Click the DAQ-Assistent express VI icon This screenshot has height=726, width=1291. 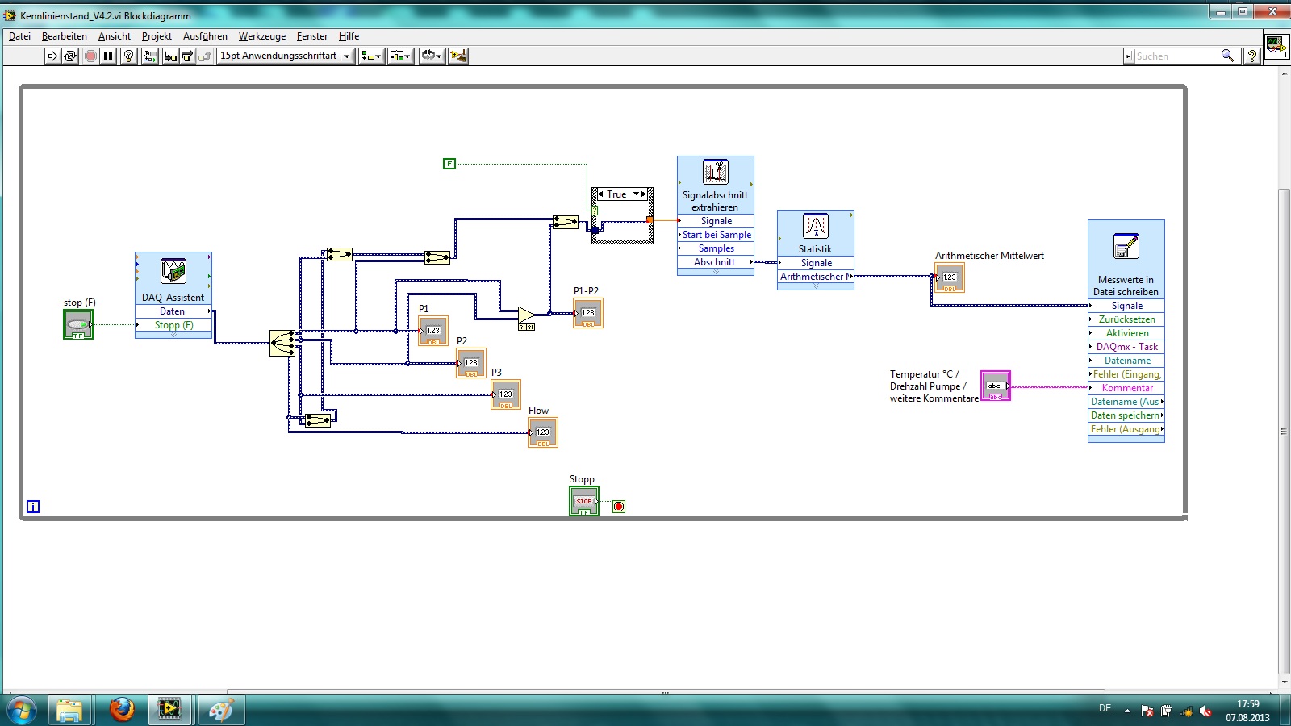tap(173, 271)
